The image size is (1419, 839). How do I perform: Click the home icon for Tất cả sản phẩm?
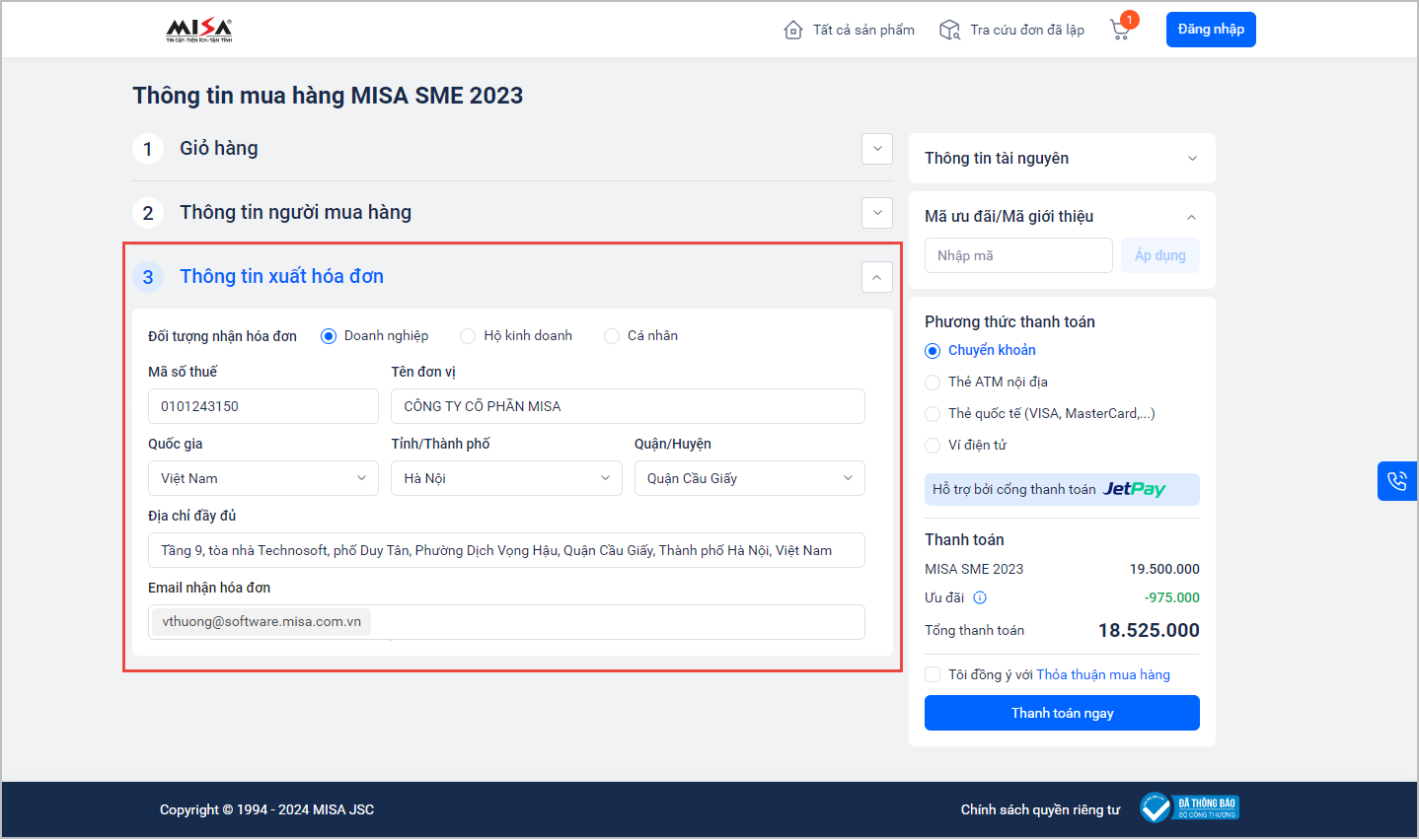[793, 30]
